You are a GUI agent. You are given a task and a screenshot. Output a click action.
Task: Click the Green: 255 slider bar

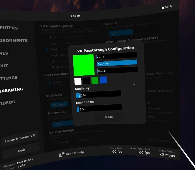click(x=117, y=63)
